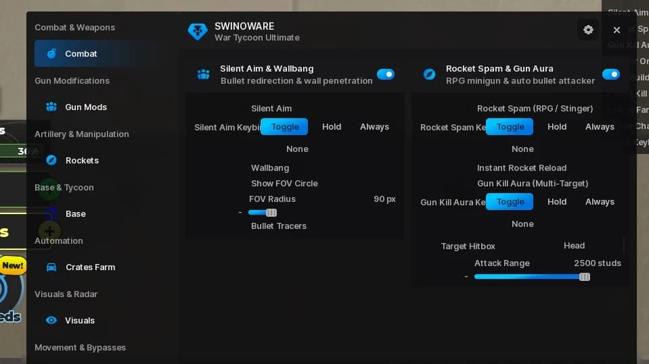Toggle Silent Aim & Wallbang switch
649x364 pixels.
point(386,74)
